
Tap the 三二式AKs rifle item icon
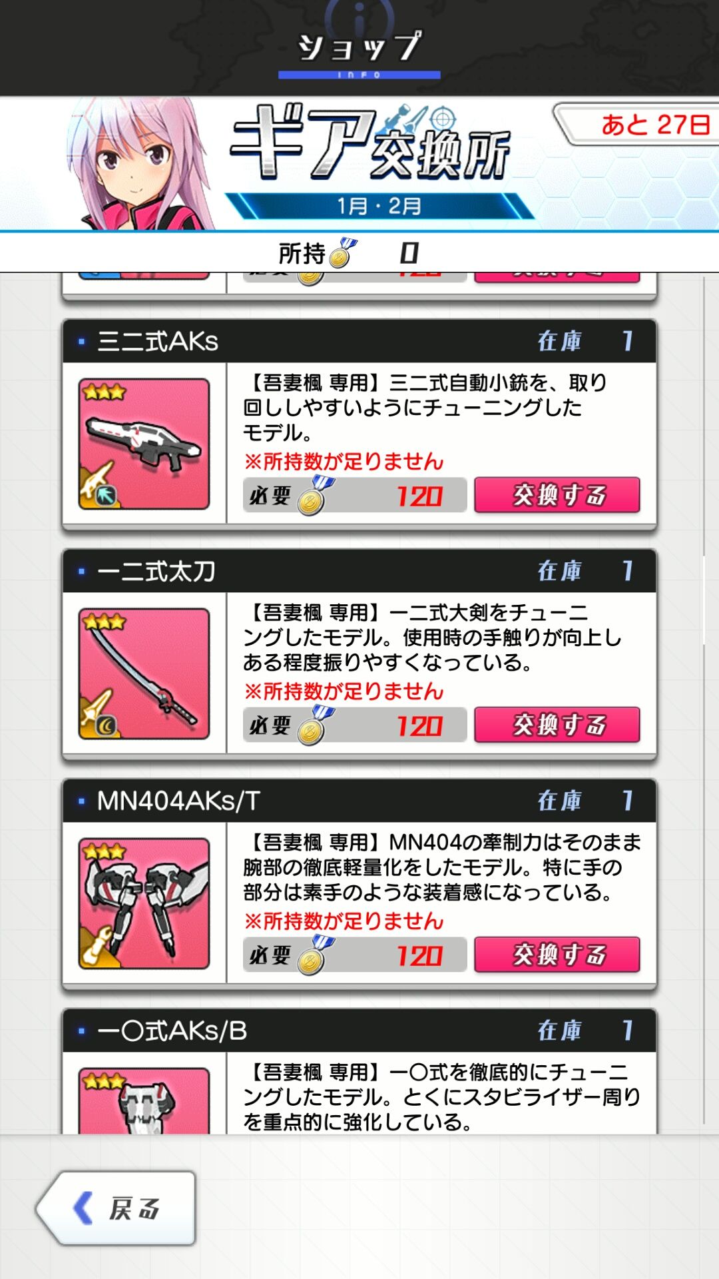tap(144, 444)
